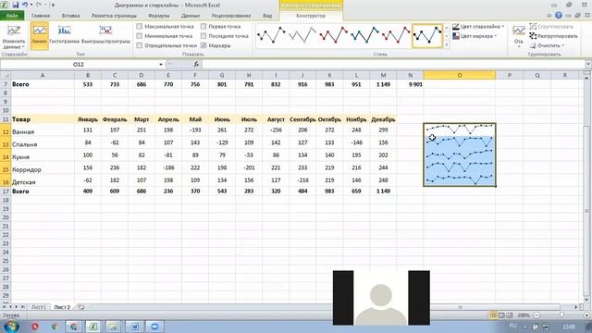Go to first sheet navigation arrow
This screenshot has width=592, height=333.
coord(4,307)
